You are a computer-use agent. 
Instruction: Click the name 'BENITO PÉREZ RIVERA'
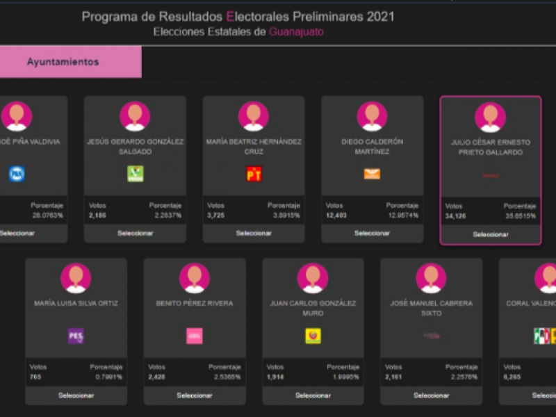[195, 303]
